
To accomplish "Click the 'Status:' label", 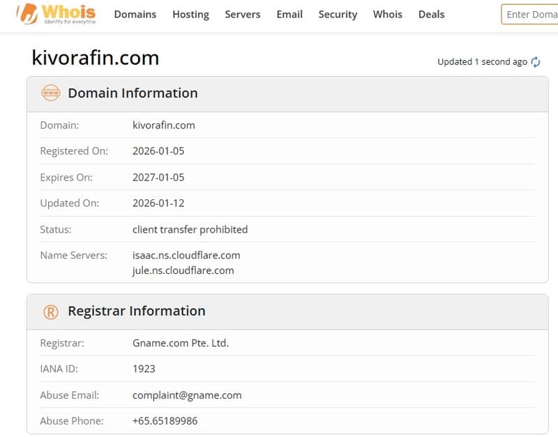I will pos(56,229).
